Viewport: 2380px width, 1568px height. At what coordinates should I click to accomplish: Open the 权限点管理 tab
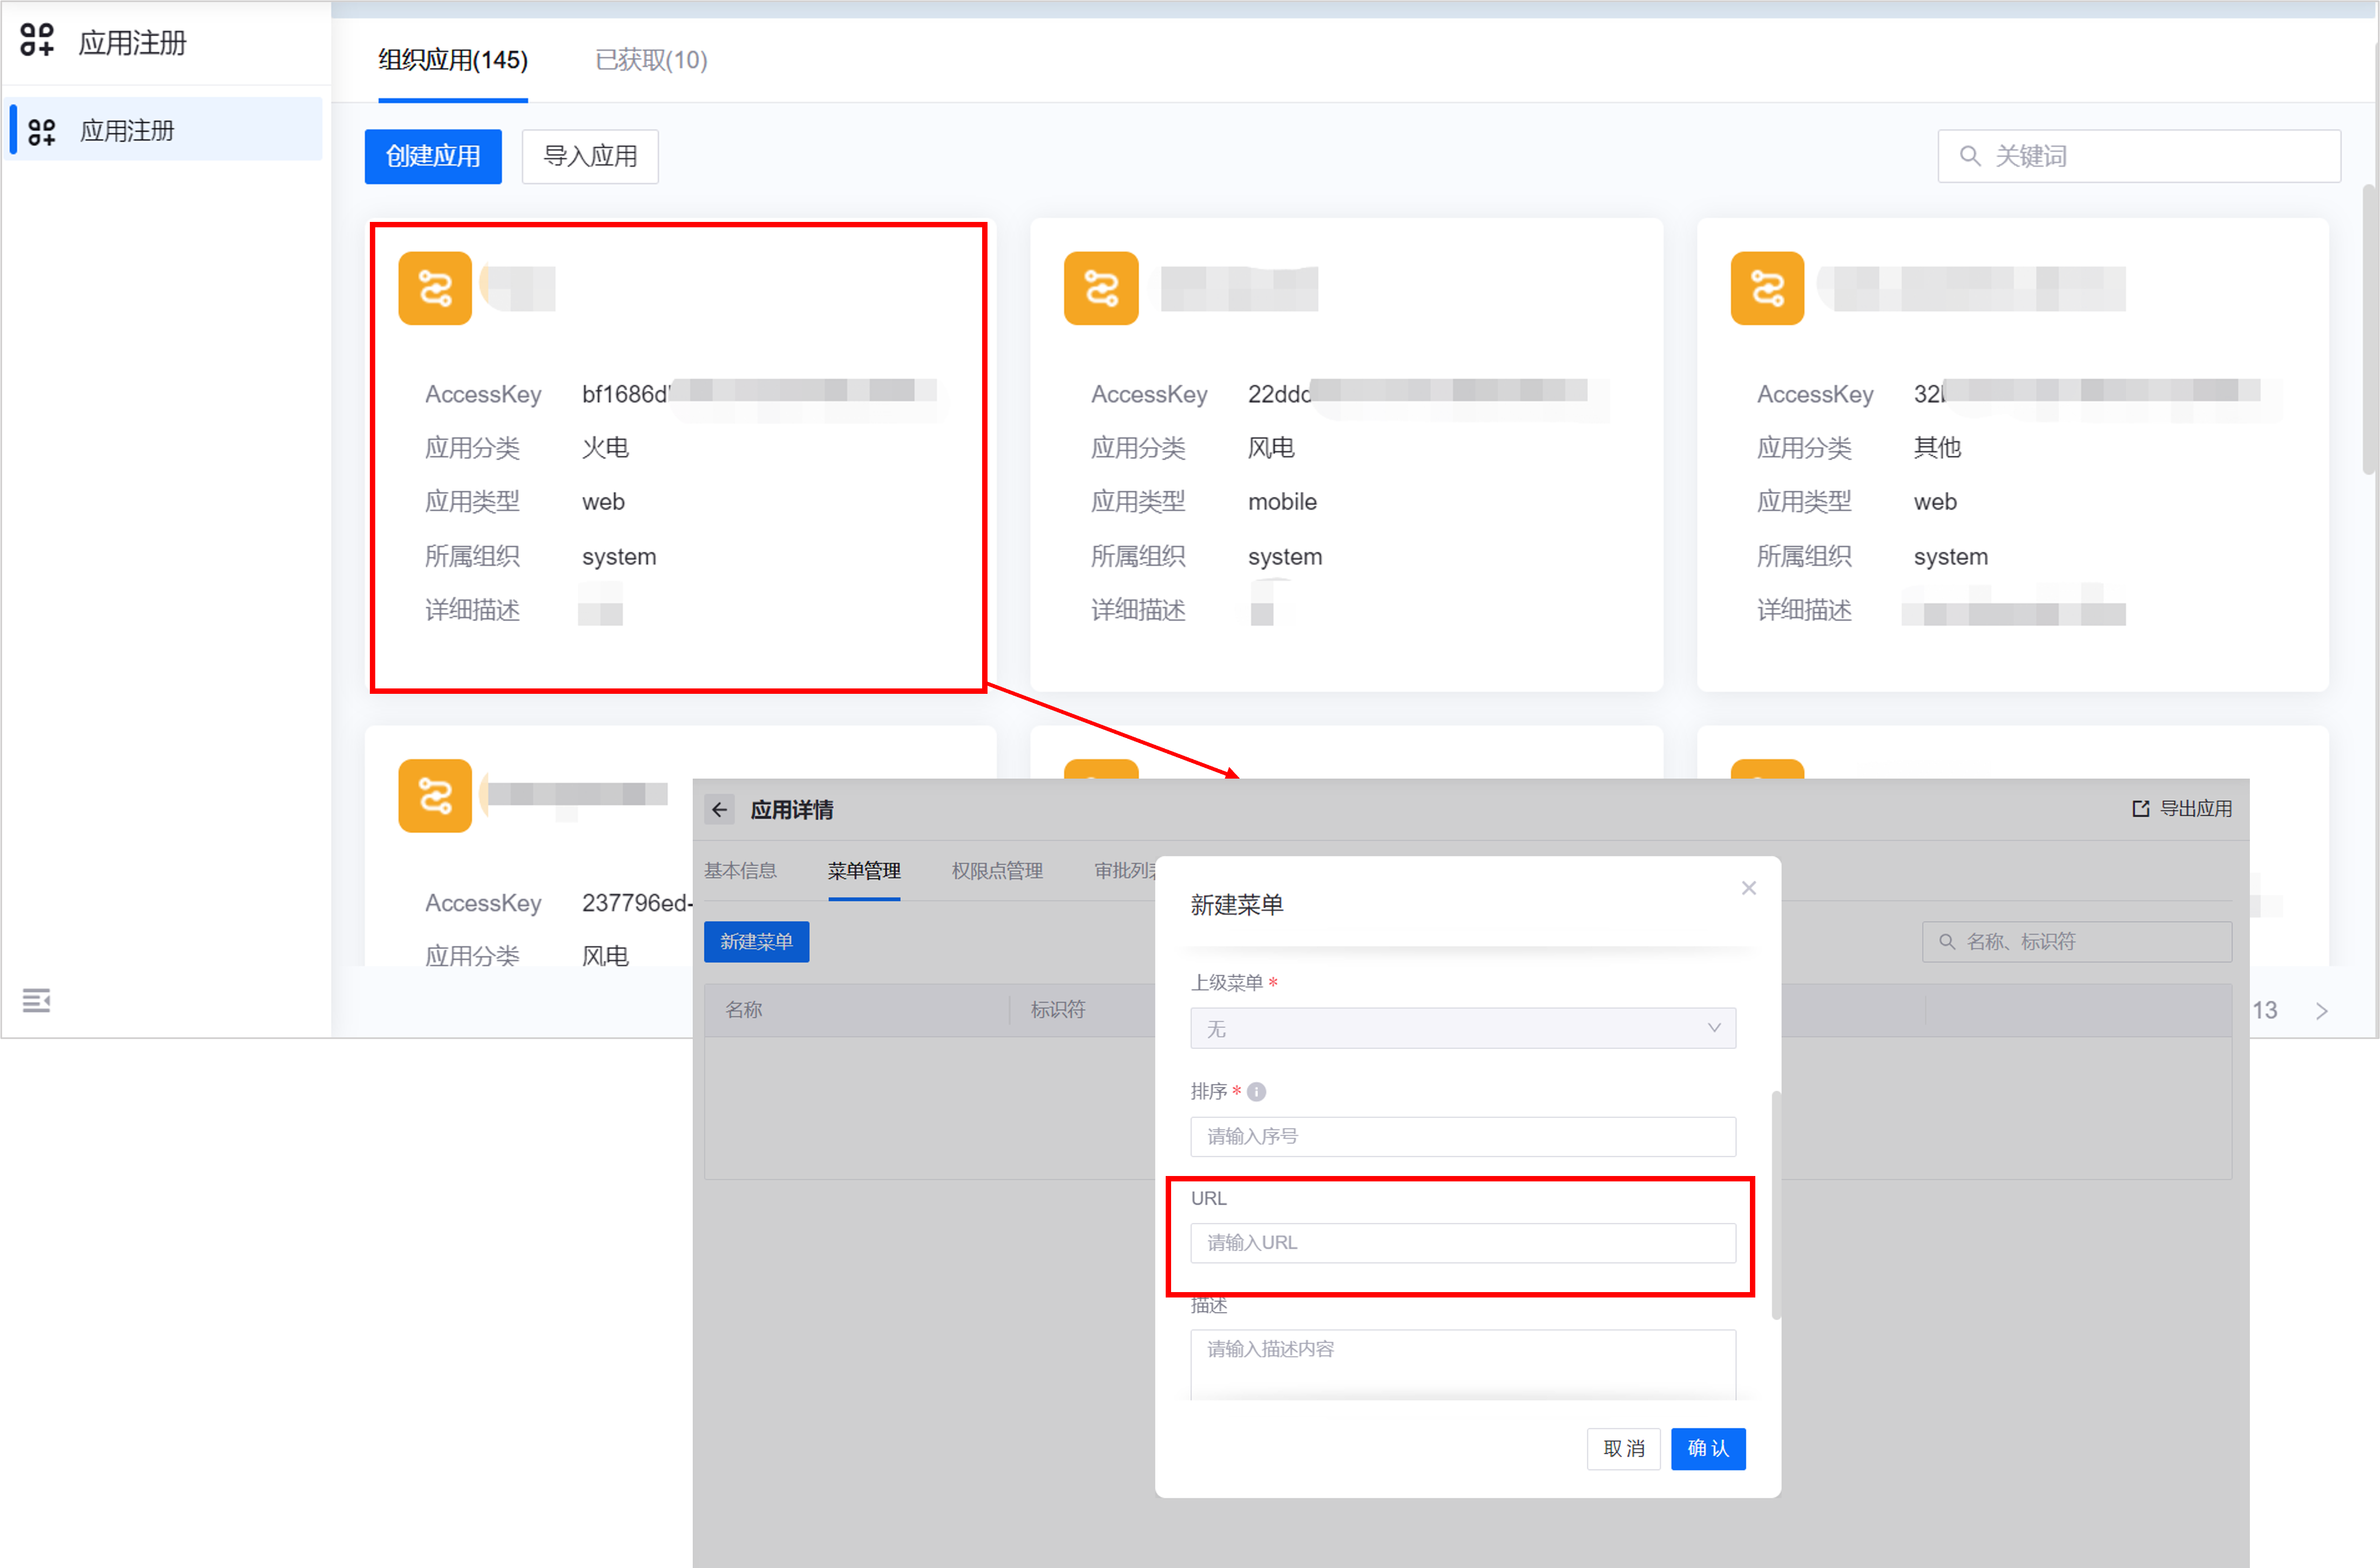pos(996,870)
